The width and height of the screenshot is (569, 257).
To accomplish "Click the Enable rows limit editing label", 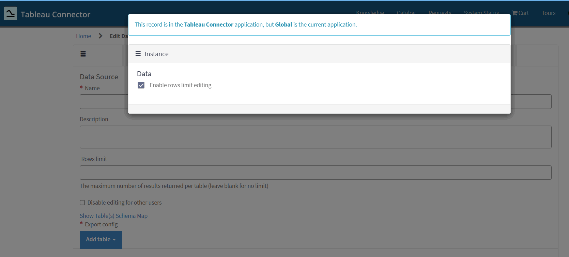I will point(180,85).
